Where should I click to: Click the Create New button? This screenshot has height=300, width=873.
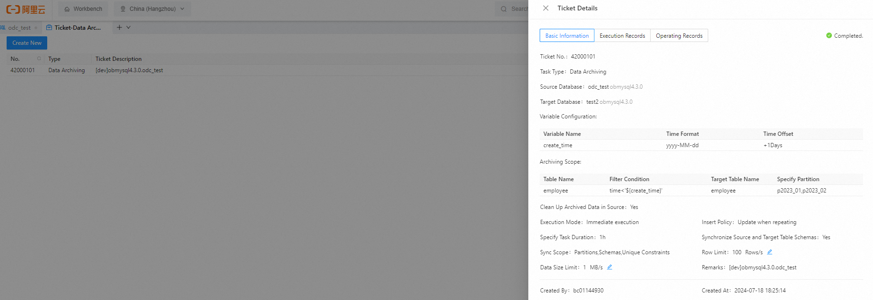tap(27, 43)
